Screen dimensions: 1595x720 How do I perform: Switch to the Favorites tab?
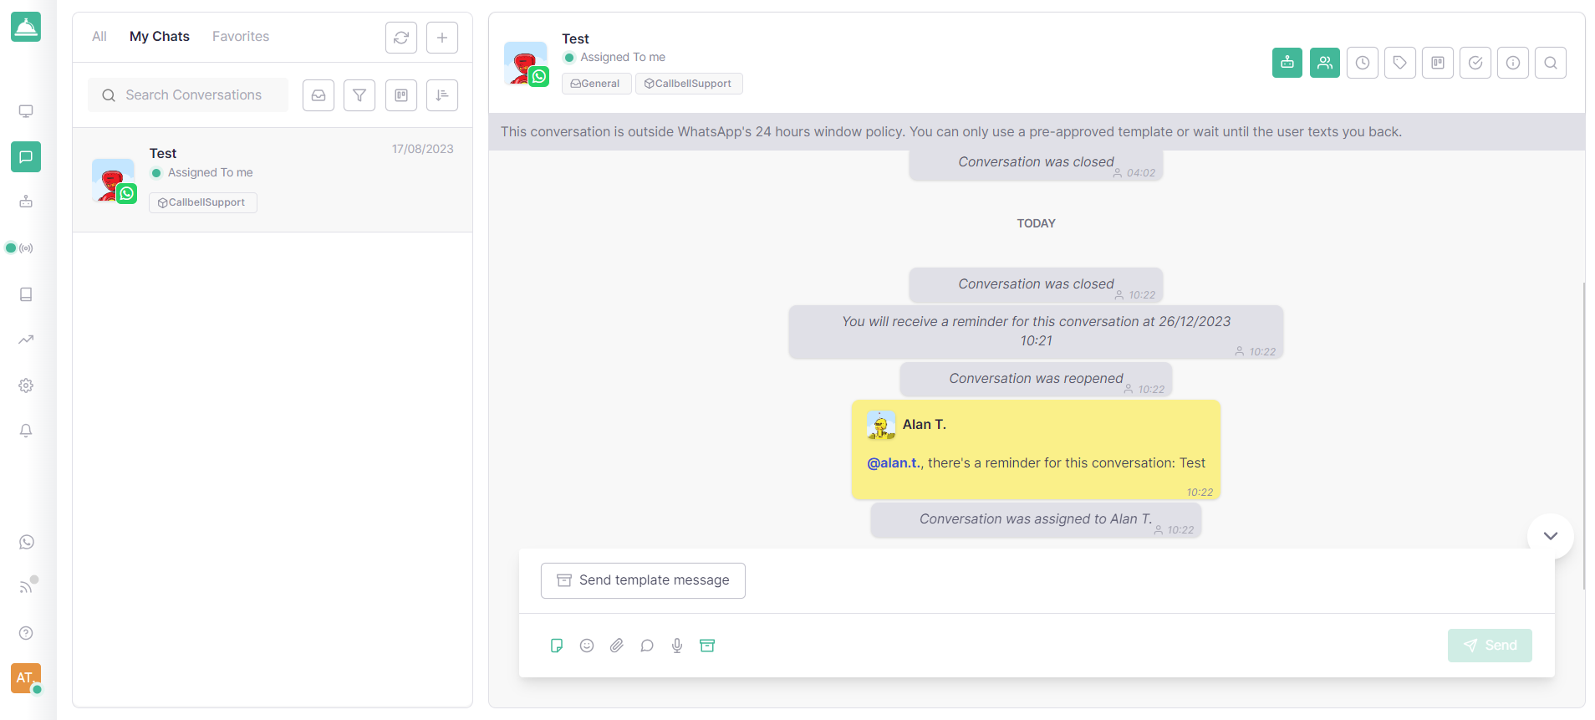[241, 37]
